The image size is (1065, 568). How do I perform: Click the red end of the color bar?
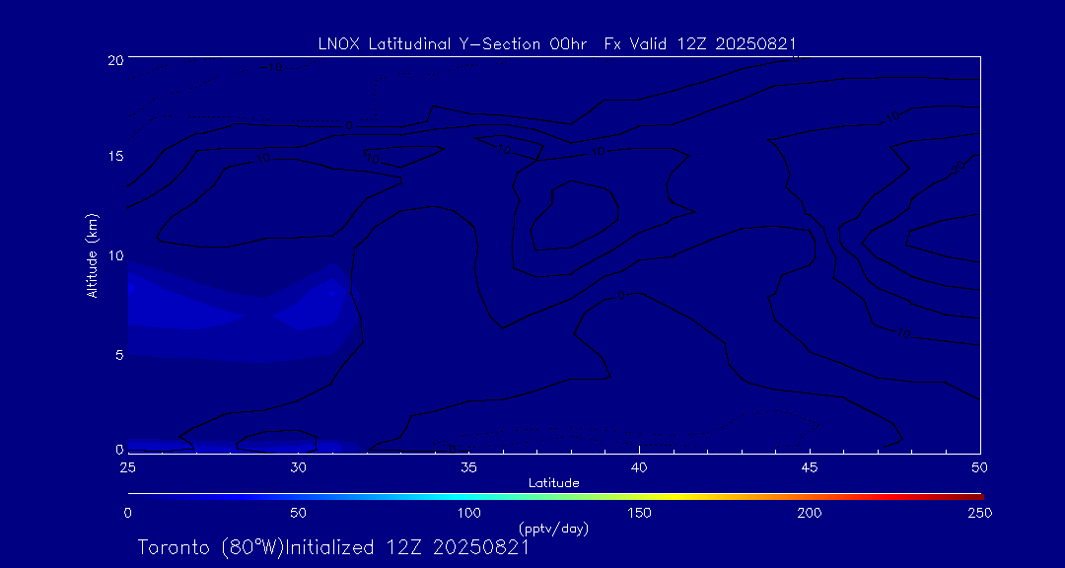[974, 495]
